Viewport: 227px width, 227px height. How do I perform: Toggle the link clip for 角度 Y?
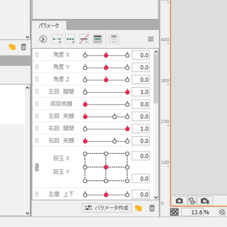(37, 67)
